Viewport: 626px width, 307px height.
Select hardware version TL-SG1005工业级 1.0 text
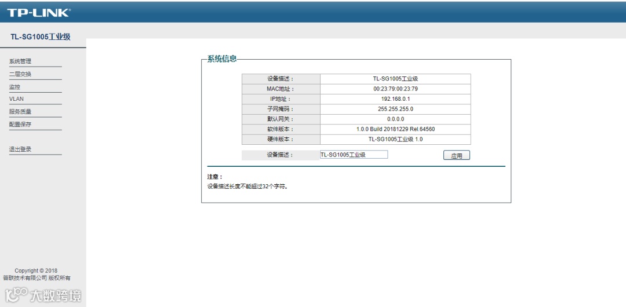(x=395, y=140)
